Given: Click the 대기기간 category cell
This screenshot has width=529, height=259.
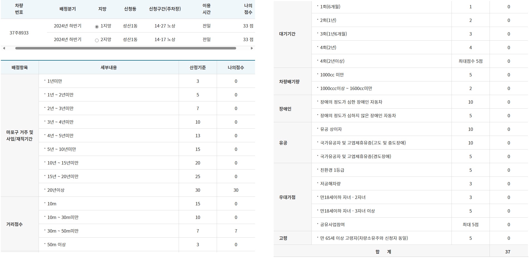Looking at the screenshot, I should (287, 34).
